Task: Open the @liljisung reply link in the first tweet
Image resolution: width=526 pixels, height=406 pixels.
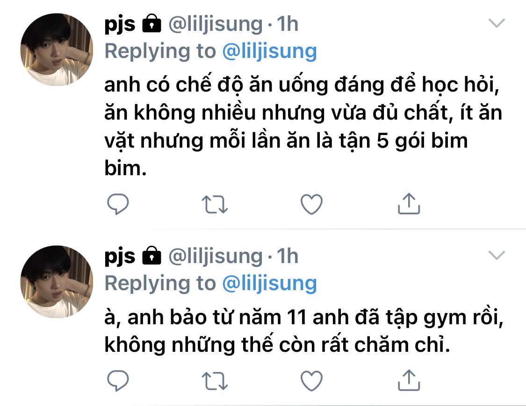Action: click(x=269, y=52)
